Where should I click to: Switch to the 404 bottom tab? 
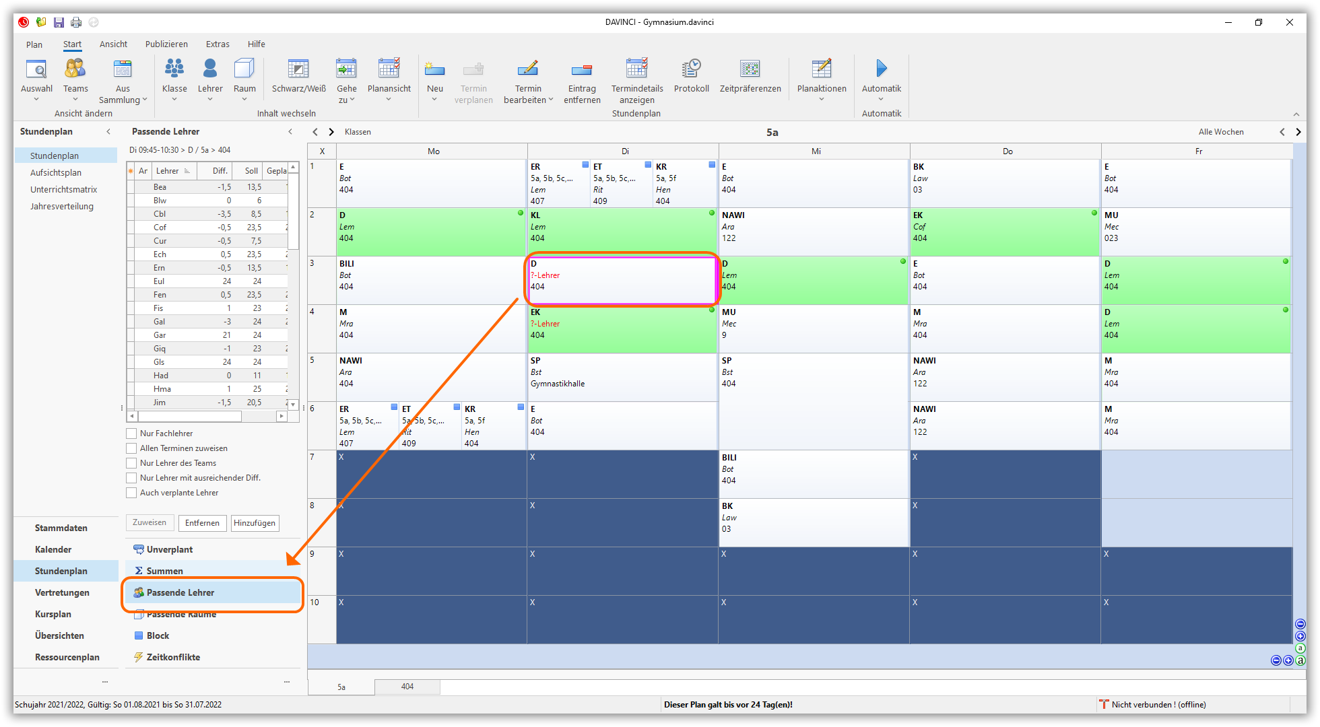pos(407,687)
